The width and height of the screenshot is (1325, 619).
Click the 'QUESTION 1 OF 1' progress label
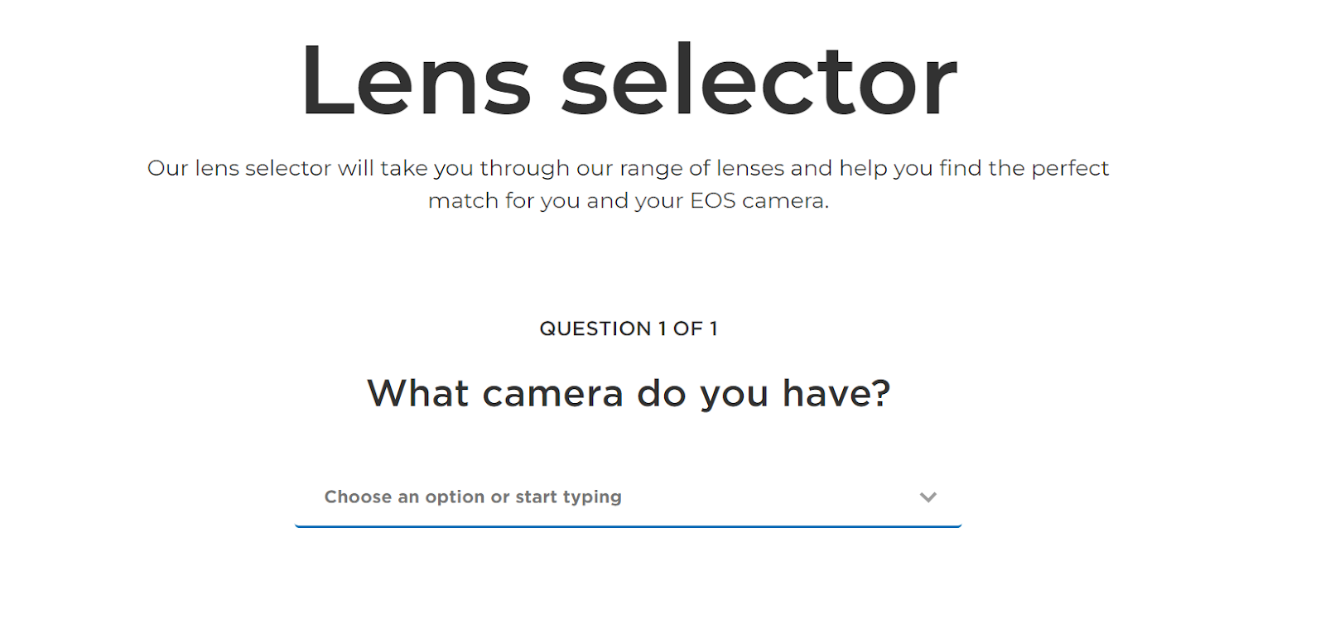pyautogui.click(x=629, y=329)
